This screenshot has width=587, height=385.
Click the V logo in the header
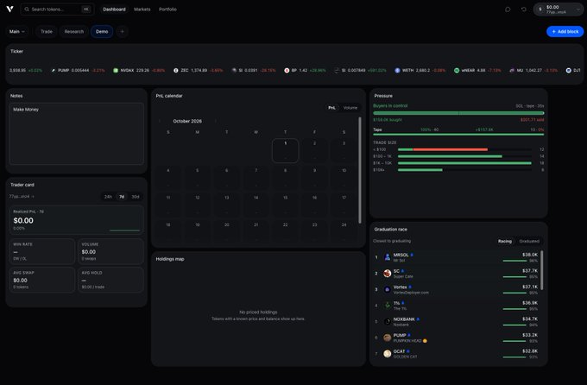(x=9, y=9)
